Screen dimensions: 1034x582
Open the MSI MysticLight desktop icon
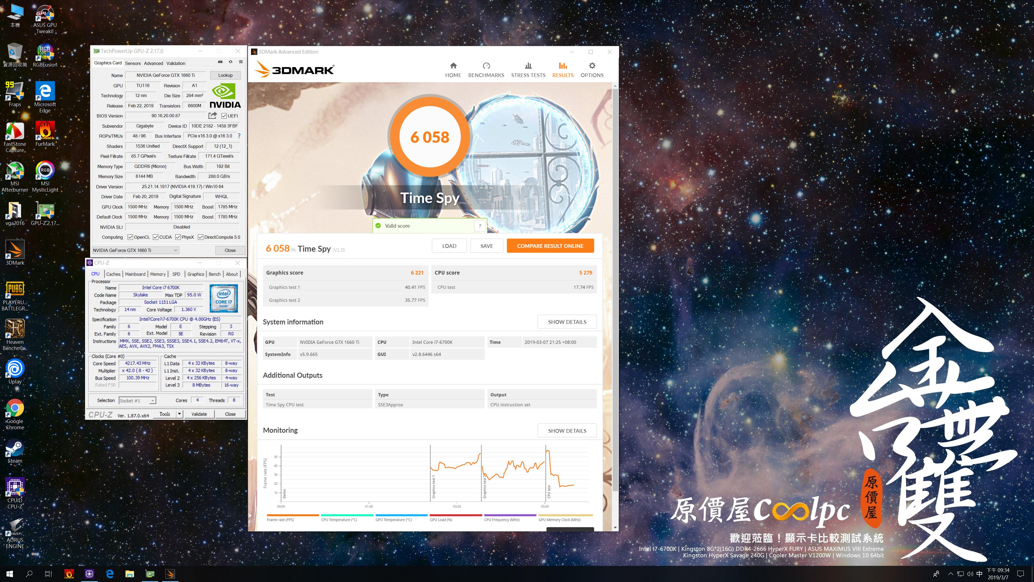pyautogui.click(x=45, y=177)
